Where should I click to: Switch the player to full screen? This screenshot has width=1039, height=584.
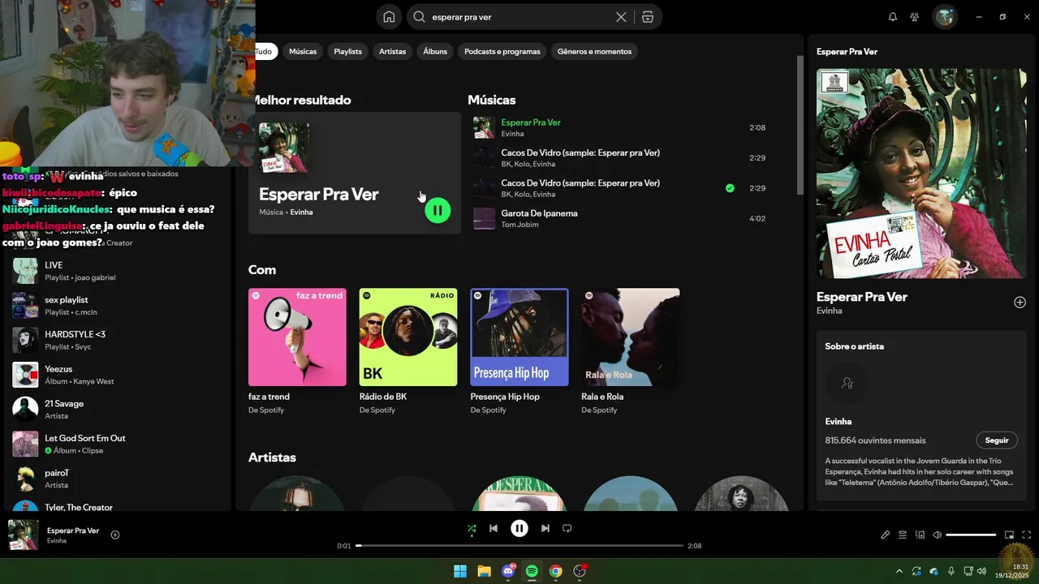[x=1027, y=535]
